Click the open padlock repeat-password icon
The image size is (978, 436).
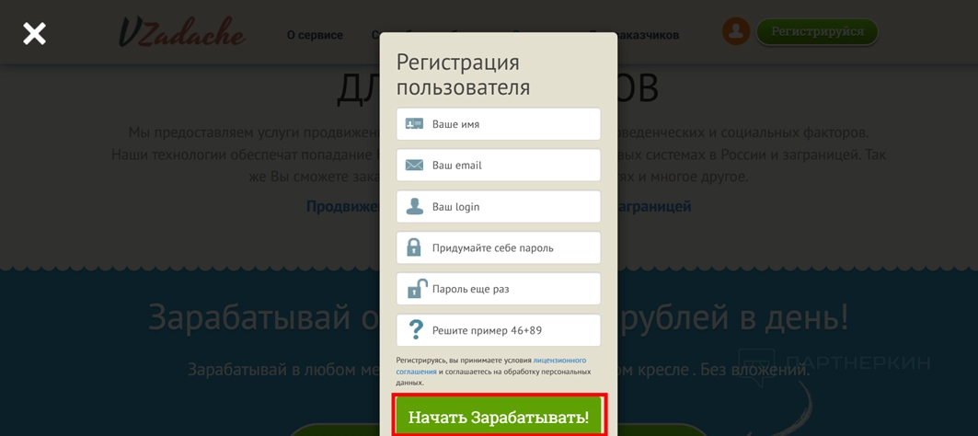click(x=414, y=289)
